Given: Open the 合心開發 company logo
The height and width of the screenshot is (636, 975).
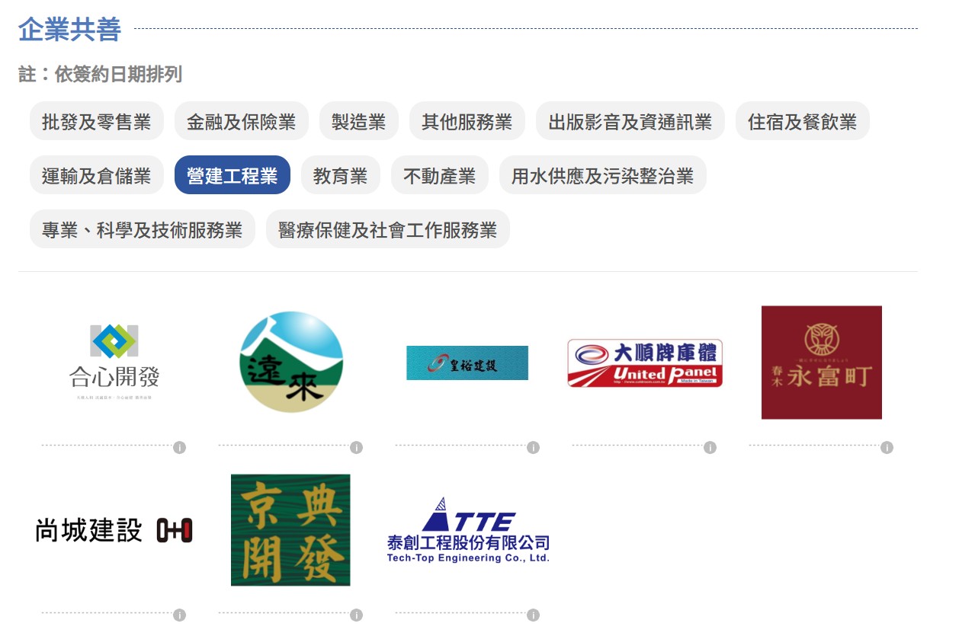Looking at the screenshot, I should pos(114,363).
